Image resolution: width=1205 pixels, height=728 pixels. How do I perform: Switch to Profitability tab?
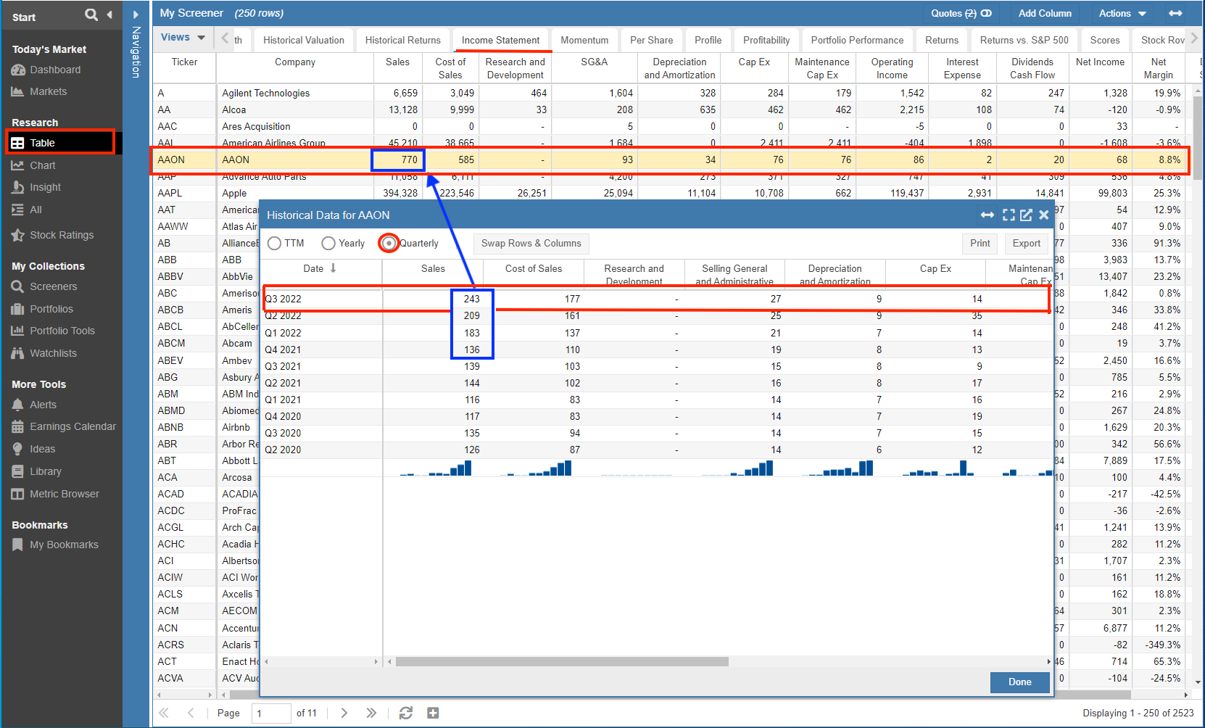[x=766, y=40]
